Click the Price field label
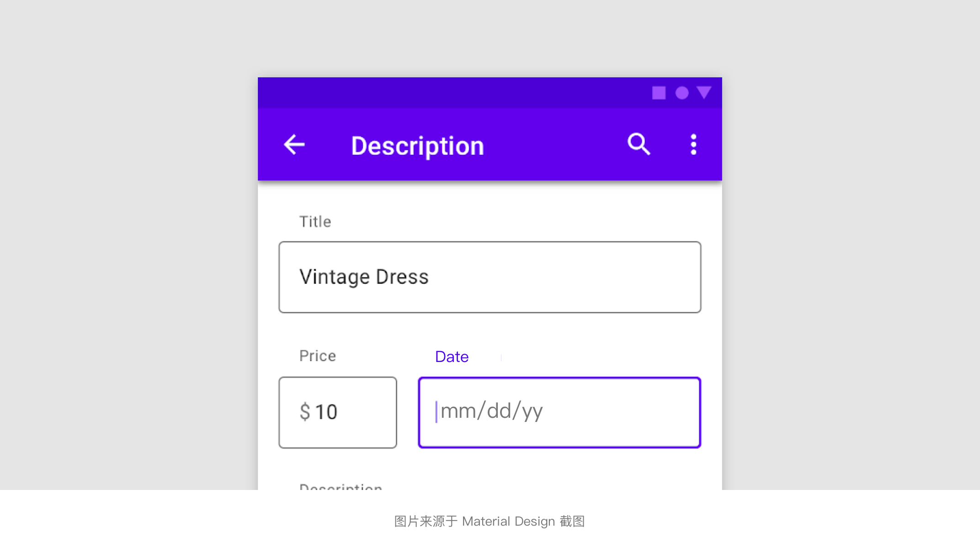Viewport: 980px width, 543px height. pos(318,356)
